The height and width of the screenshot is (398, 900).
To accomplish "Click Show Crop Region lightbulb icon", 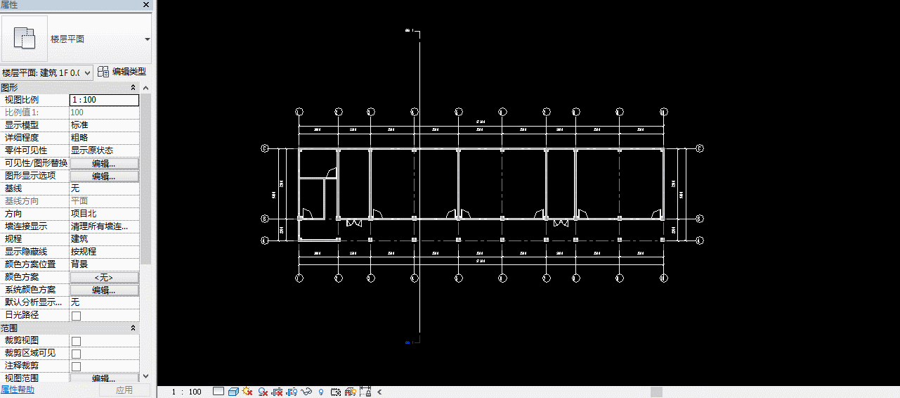I will [x=292, y=392].
